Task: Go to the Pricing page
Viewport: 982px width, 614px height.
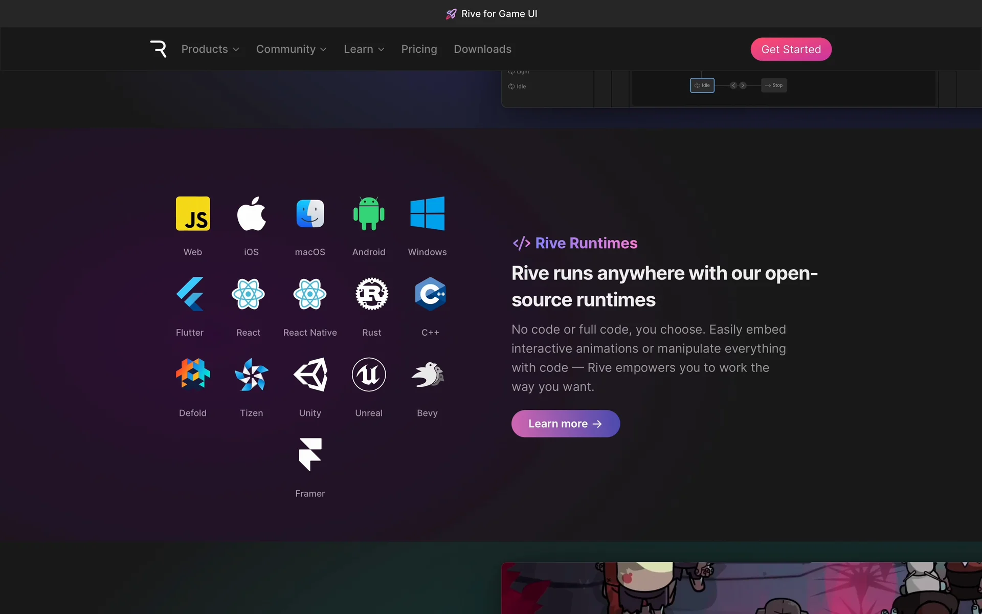Action: pos(419,49)
